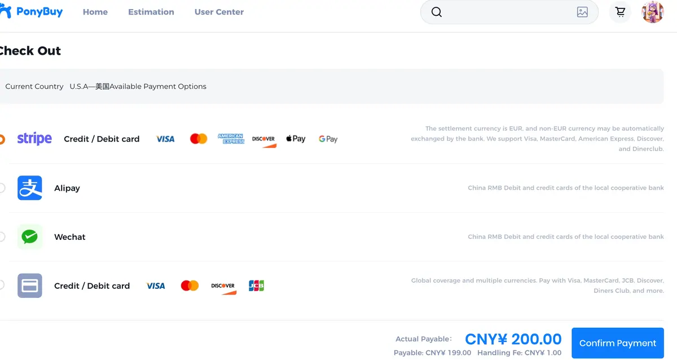Screen dimensions: 677x360
Task: Click the Handling Fe: CNY¥ 1.00 text
Action: tap(519, 353)
